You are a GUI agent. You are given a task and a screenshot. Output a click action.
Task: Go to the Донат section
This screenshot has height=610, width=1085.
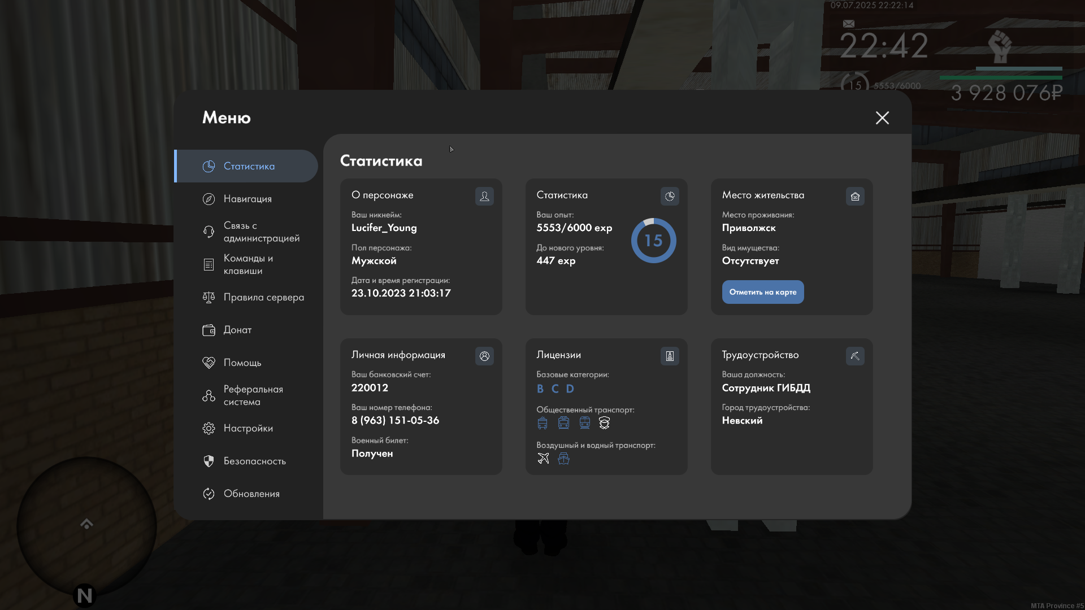point(237,330)
